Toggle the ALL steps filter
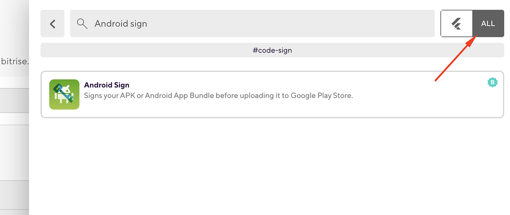This screenshot has width=510, height=215. 488,23
